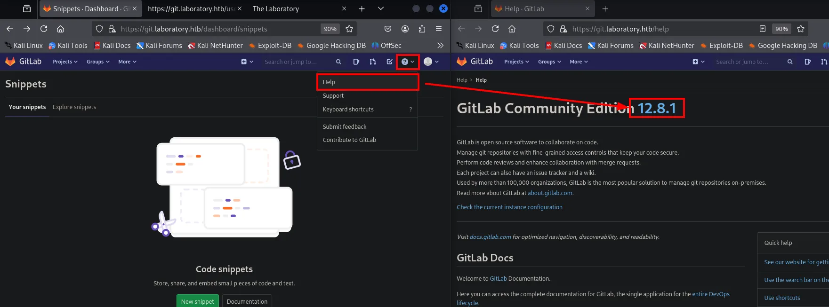The height and width of the screenshot is (307, 829).
Task: Open the Issues icon in the left navbar
Action: 356,62
